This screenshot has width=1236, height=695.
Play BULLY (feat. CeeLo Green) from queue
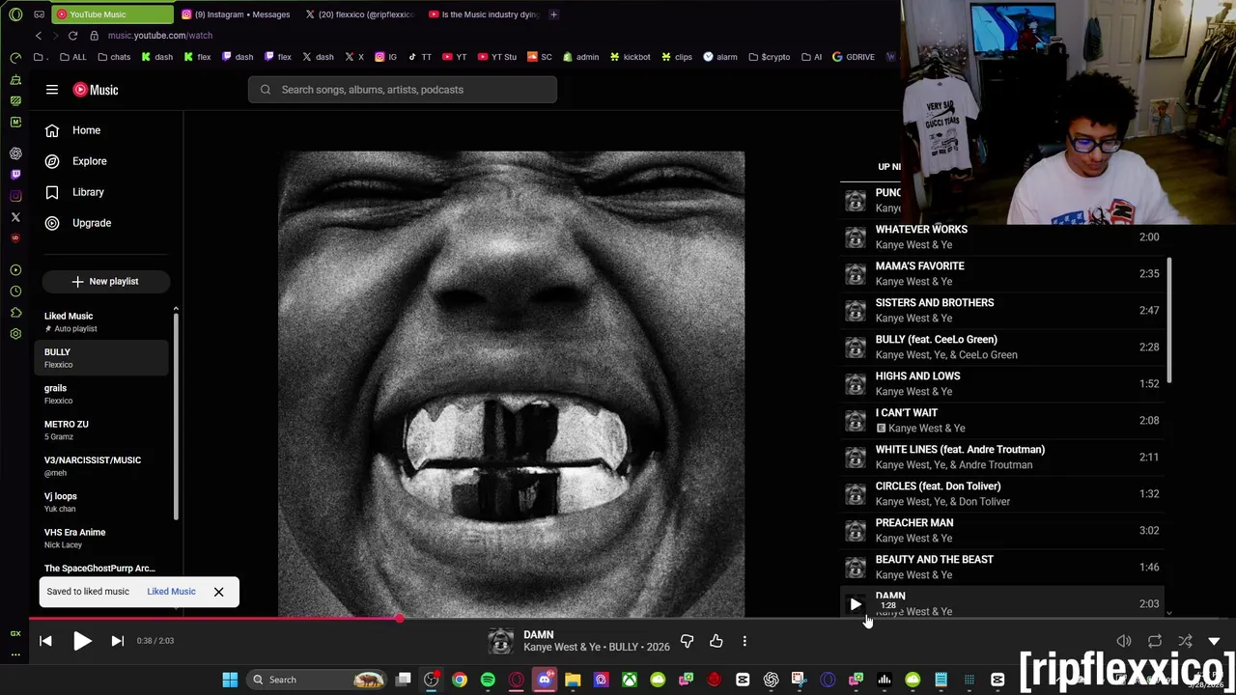click(x=1001, y=347)
